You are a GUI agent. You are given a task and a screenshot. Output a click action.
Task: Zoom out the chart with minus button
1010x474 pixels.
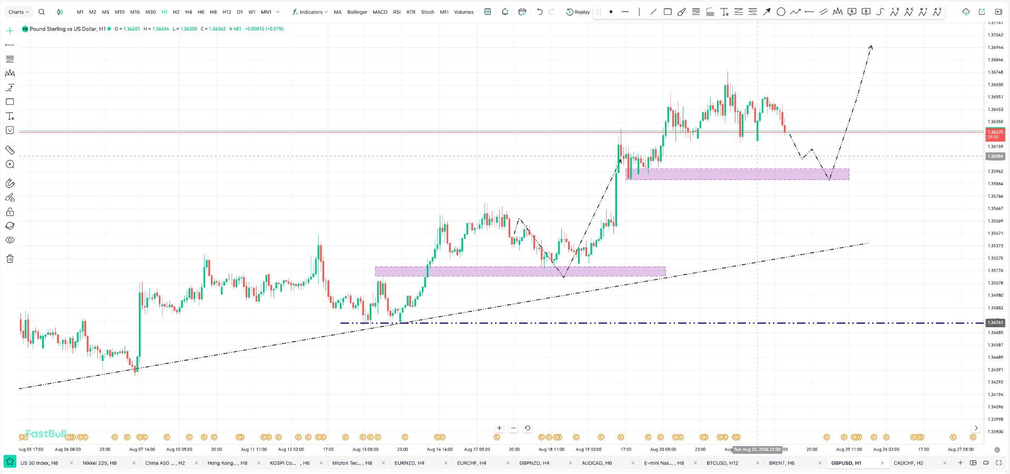point(513,428)
